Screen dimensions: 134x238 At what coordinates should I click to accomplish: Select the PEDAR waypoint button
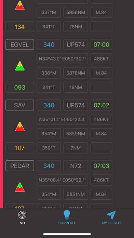point(20,166)
